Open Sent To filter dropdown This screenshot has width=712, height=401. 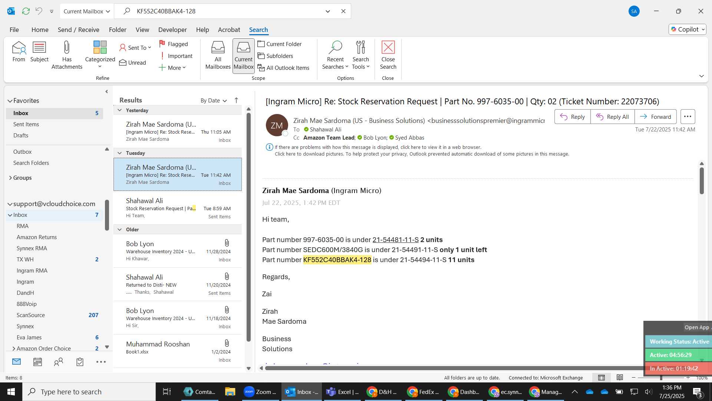pyautogui.click(x=135, y=48)
